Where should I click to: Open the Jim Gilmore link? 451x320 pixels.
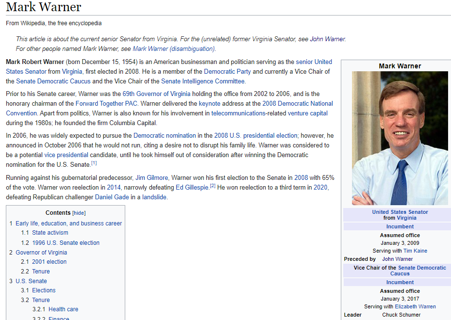click(151, 178)
